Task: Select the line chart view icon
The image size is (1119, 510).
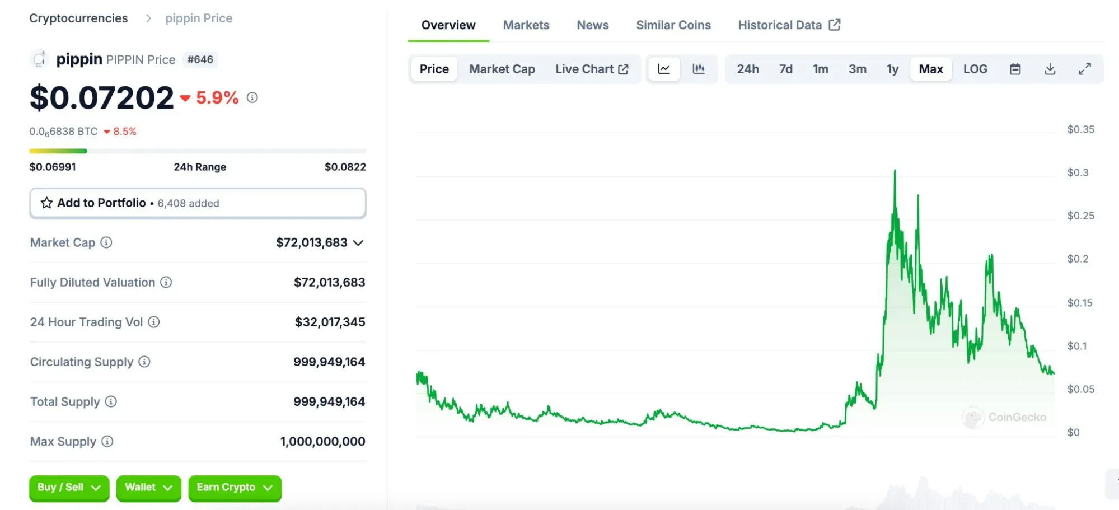Action: pyautogui.click(x=664, y=68)
